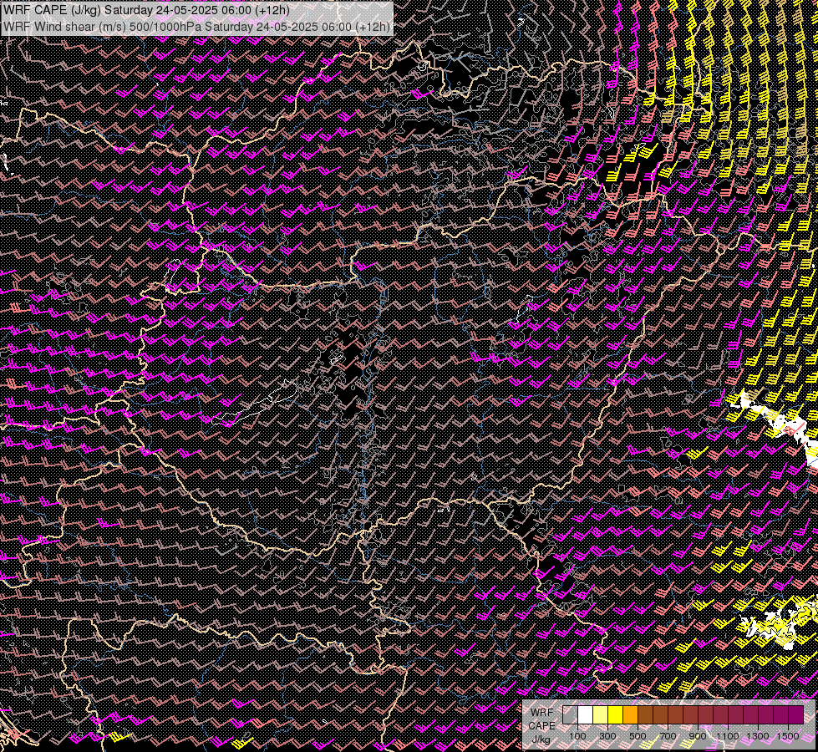Screen dimensions: 818x752
Task: Click the WRF CAPE title line
Action: click(x=146, y=9)
